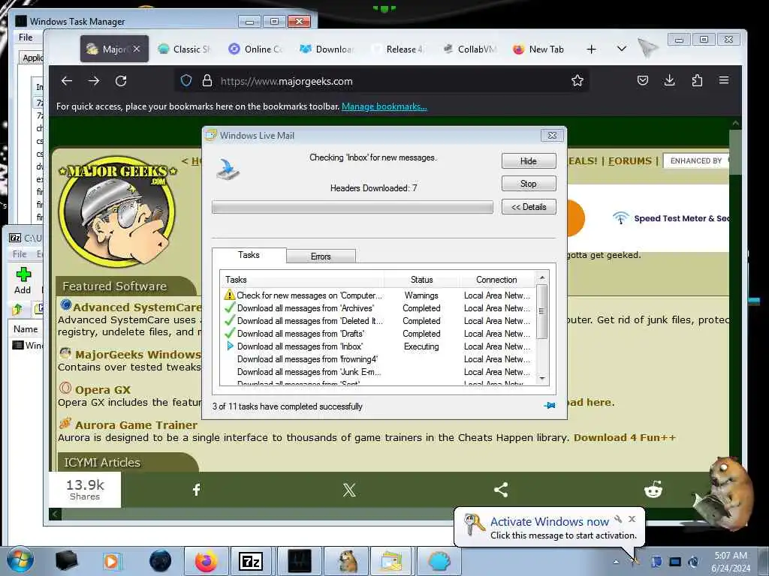Open File menu in Windows Task Manager
769x576 pixels.
click(26, 37)
